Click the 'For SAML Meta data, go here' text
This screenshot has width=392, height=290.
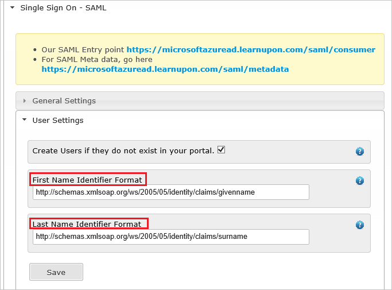coord(97,60)
